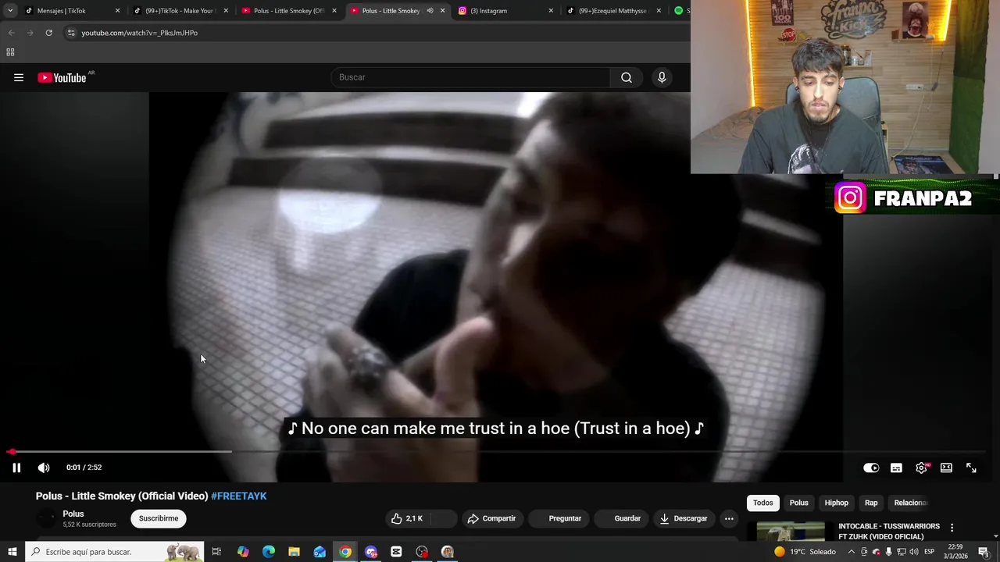The width and height of the screenshot is (1000, 562).
Task: Open Windows Start menu
Action: (x=12, y=552)
